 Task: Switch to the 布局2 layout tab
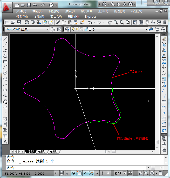tap(53, 152)
